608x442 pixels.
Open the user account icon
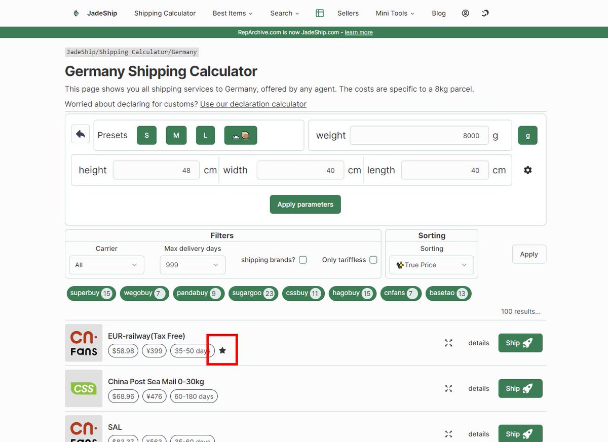coord(466,13)
